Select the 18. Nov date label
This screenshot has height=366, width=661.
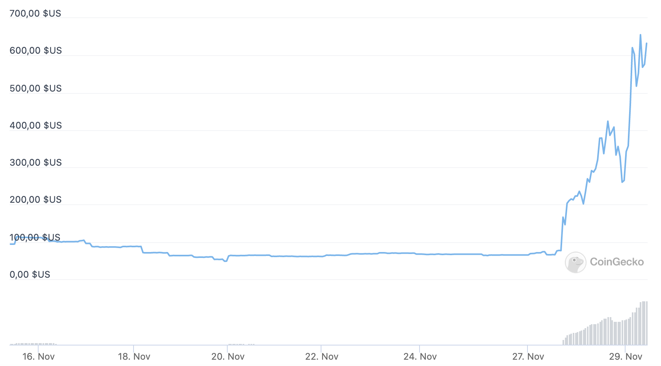pyautogui.click(x=134, y=357)
